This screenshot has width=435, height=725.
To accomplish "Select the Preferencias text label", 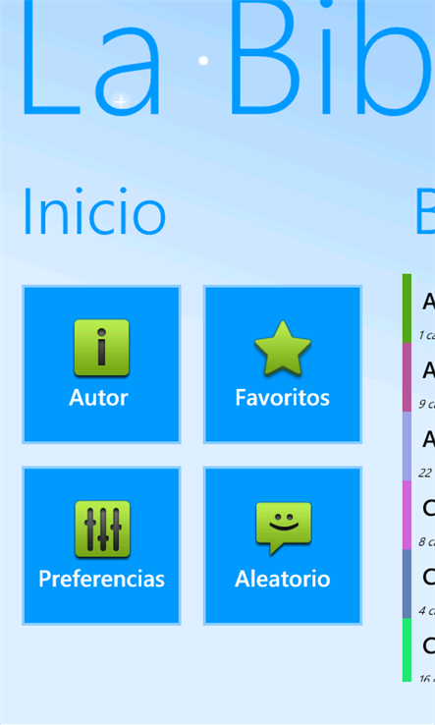I will [x=102, y=579].
